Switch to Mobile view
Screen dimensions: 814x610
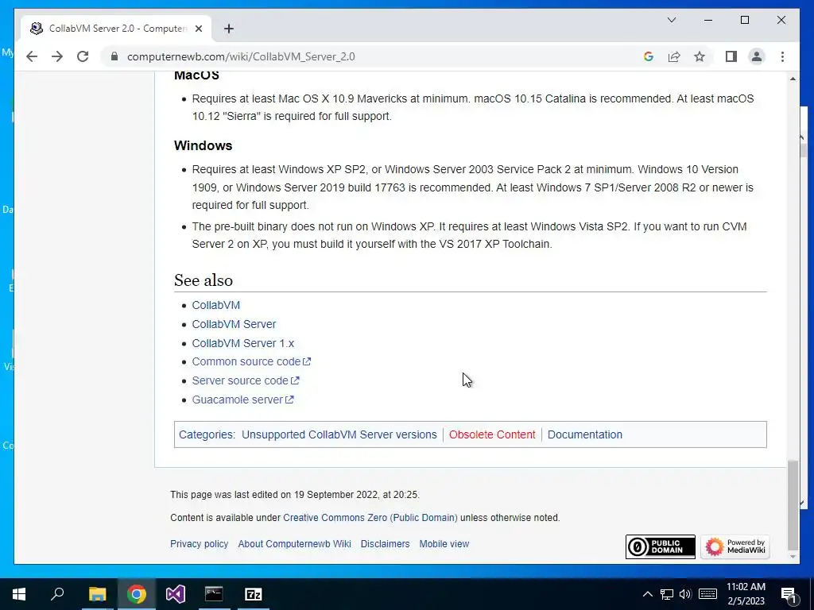click(444, 543)
